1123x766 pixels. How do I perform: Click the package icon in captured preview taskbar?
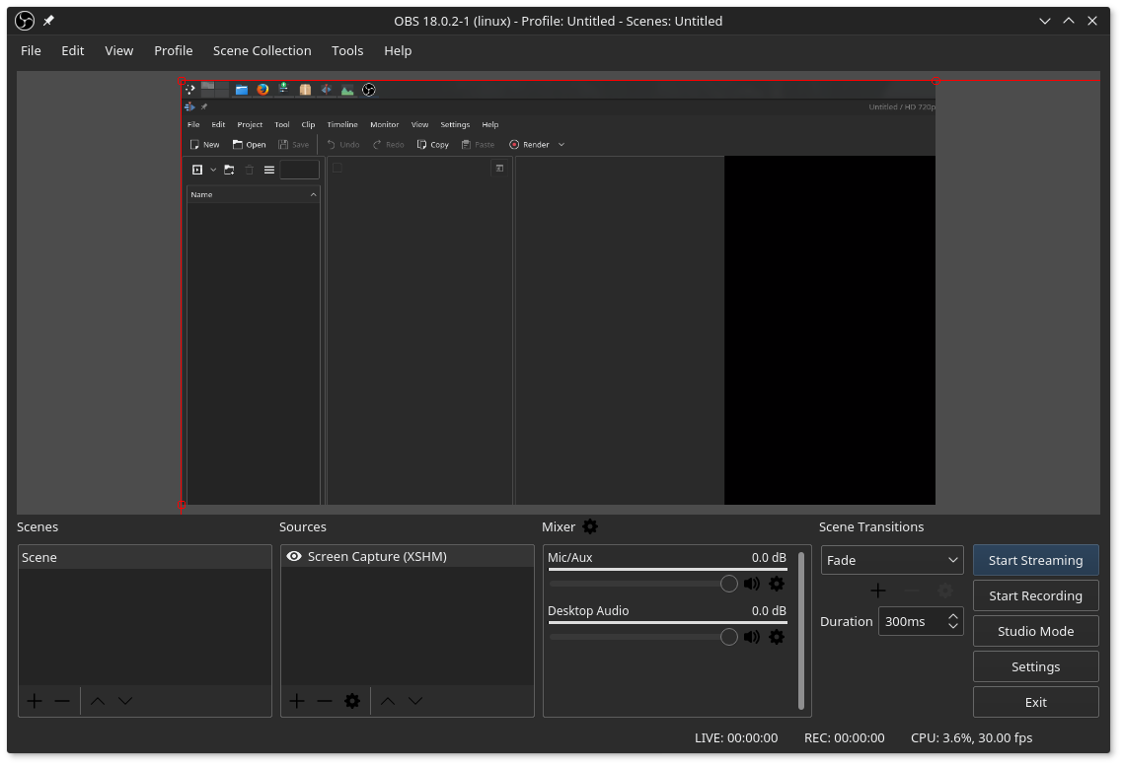click(x=305, y=90)
